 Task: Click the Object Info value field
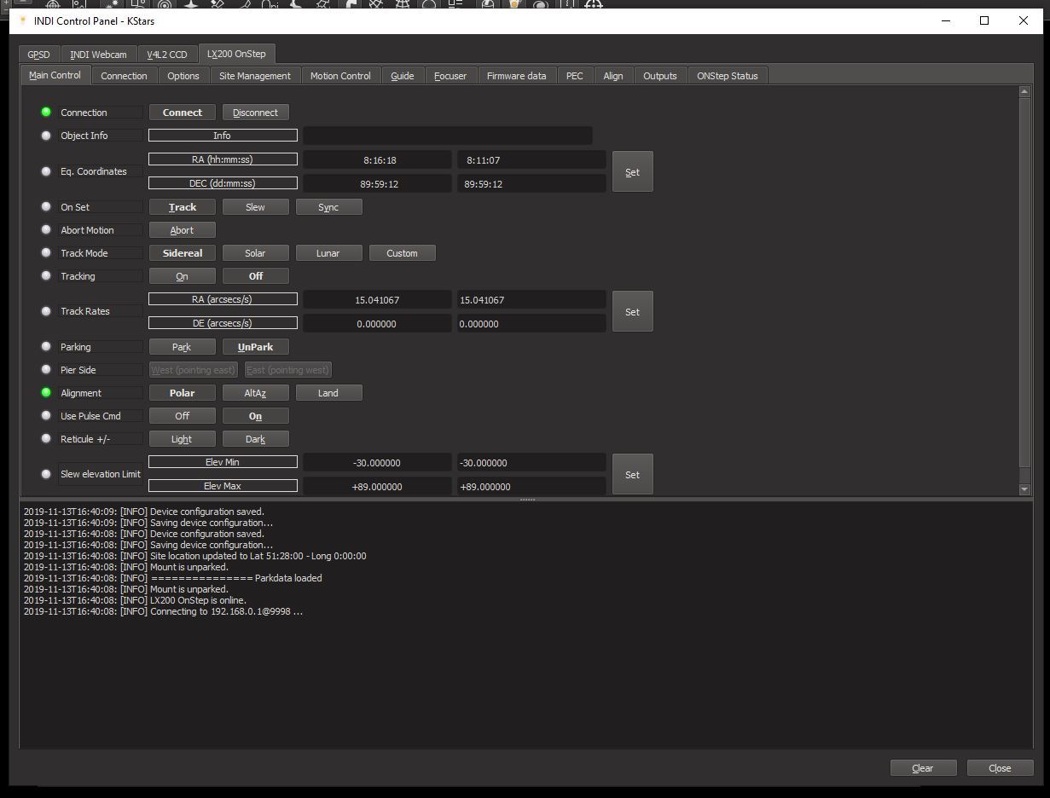click(x=447, y=136)
